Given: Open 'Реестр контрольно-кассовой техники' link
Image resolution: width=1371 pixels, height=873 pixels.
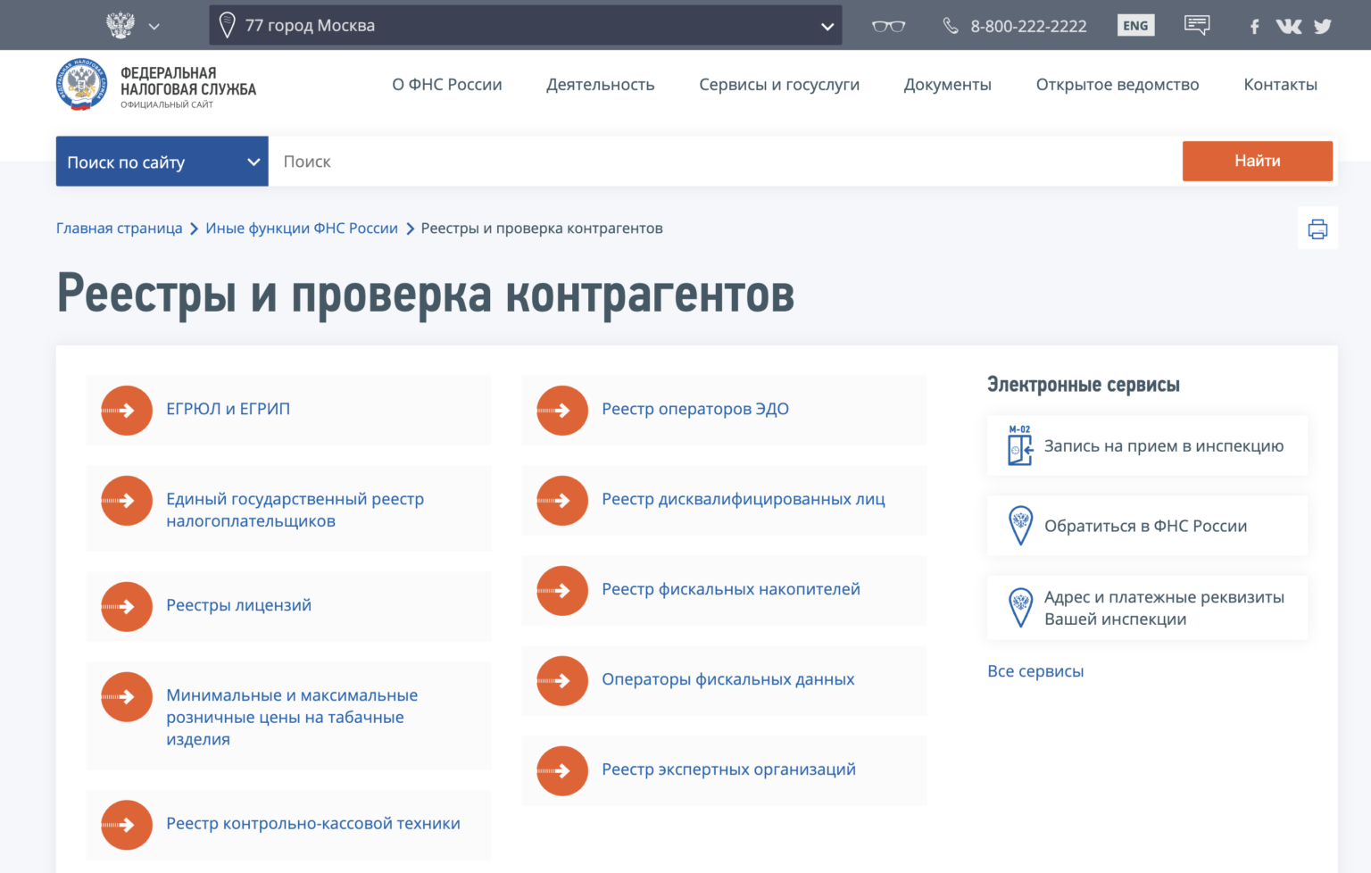Looking at the screenshot, I should pyautogui.click(x=313, y=823).
